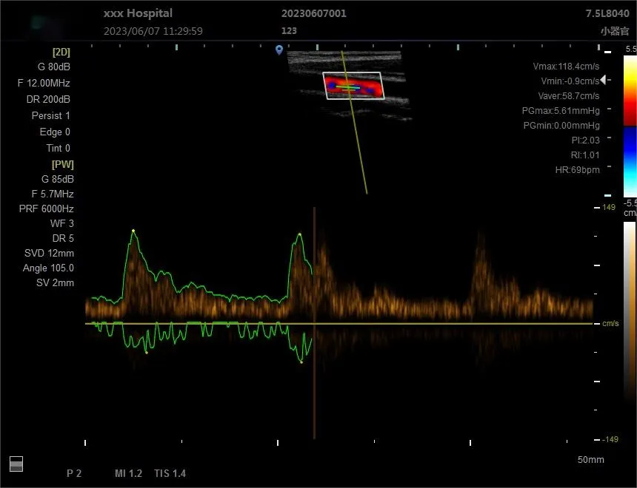Click the PW DR 5 parameter
Screen dimensions: 637x488
(x=63, y=239)
